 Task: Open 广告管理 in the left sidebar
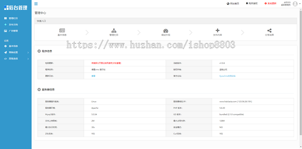coord(11,31)
